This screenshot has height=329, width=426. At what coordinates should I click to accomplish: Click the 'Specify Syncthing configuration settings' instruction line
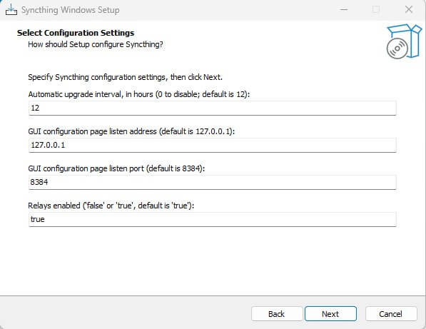[x=126, y=77]
